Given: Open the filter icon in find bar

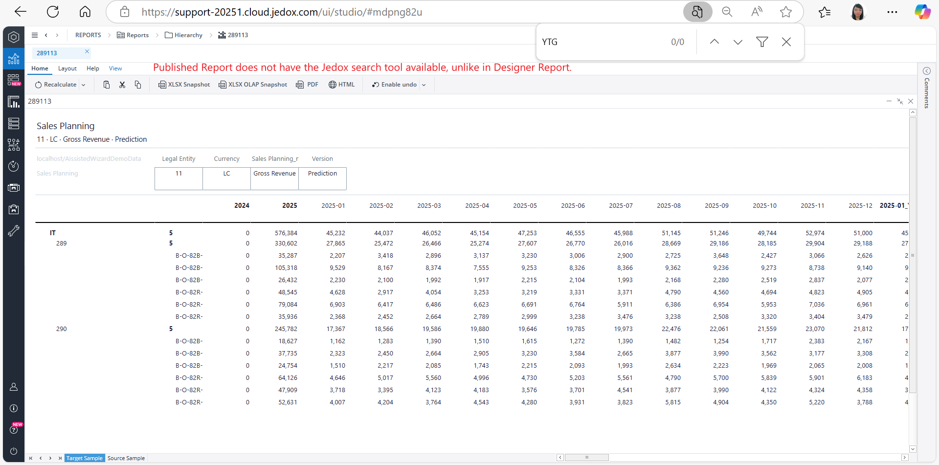Looking at the screenshot, I should click(x=761, y=42).
